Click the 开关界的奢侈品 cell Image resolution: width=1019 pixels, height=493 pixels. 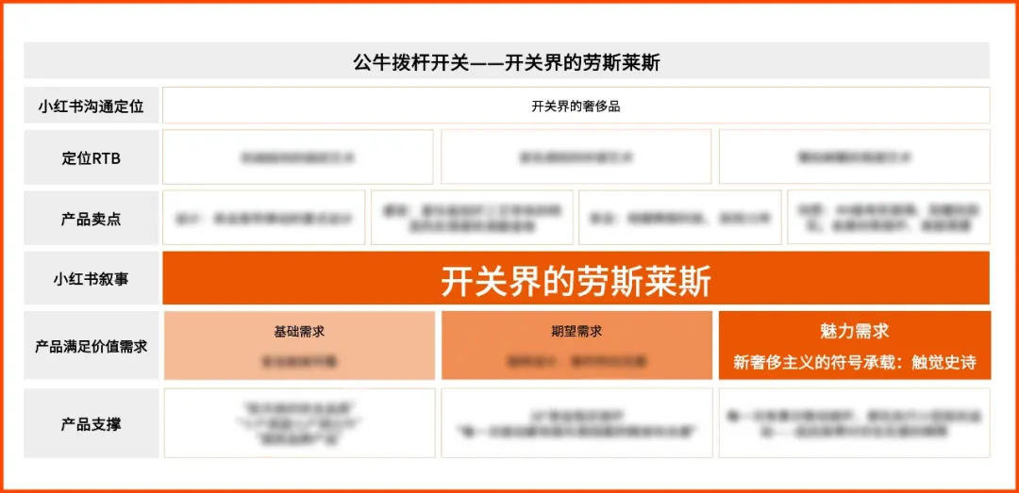point(576,106)
